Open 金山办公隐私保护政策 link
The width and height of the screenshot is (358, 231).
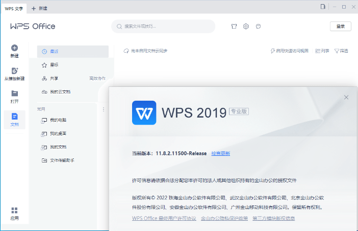(x=224, y=218)
